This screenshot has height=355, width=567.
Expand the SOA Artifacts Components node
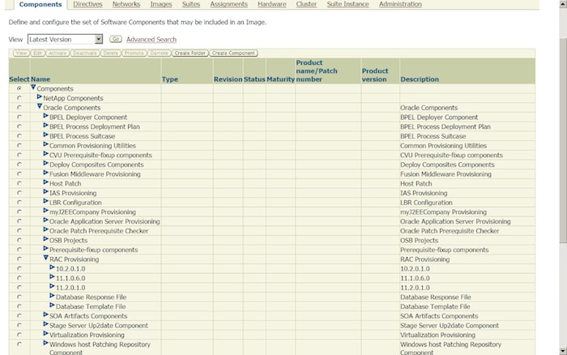(x=45, y=314)
